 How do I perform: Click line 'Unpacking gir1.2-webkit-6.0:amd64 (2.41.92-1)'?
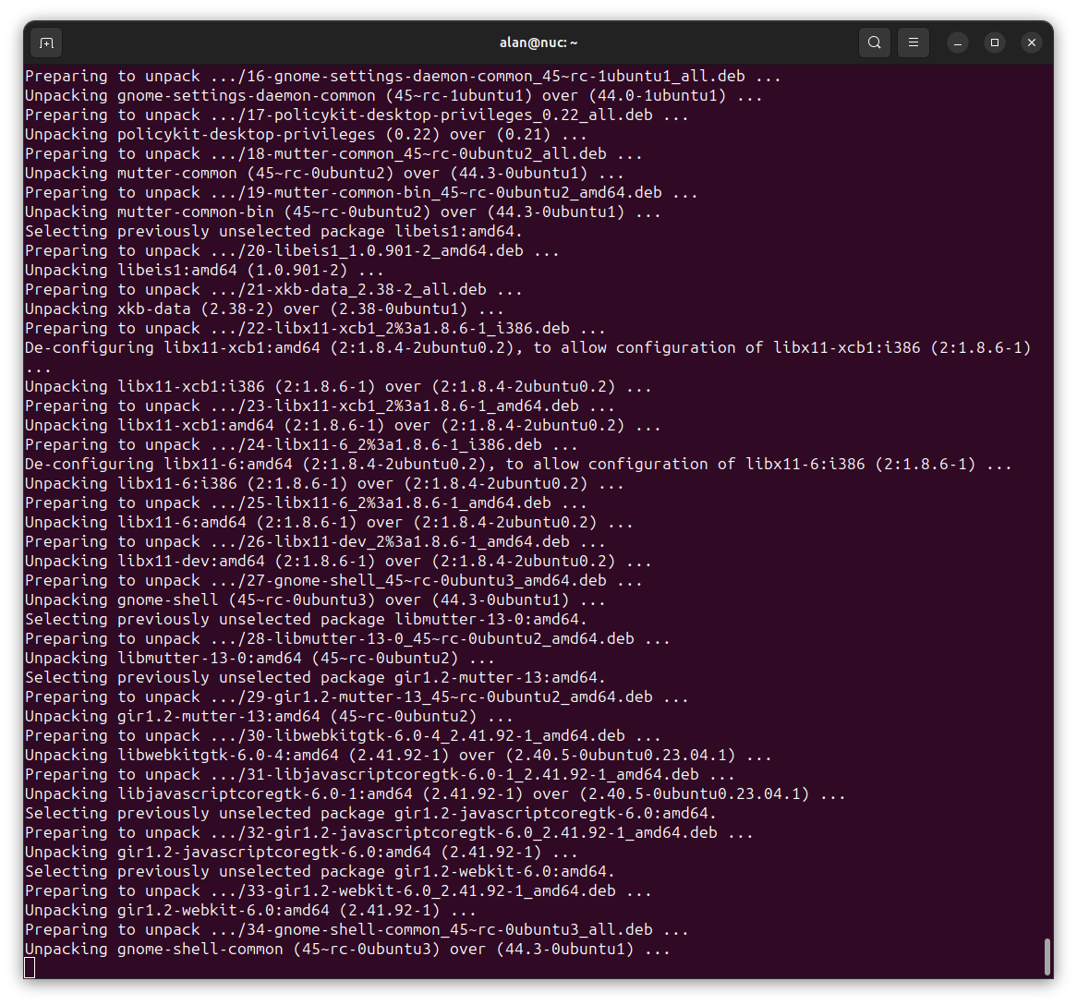click(x=250, y=910)
